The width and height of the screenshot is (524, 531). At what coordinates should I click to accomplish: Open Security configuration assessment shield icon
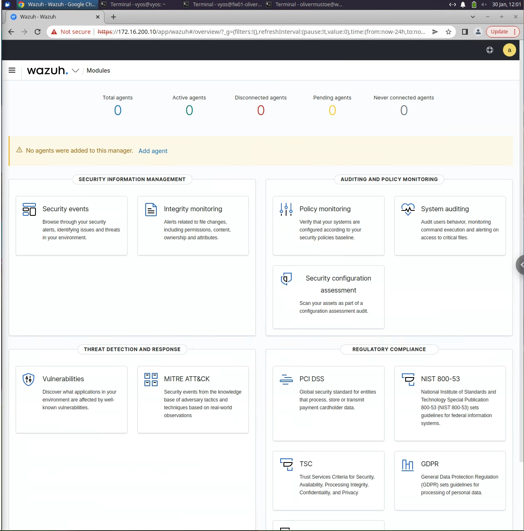pos(286,279)
